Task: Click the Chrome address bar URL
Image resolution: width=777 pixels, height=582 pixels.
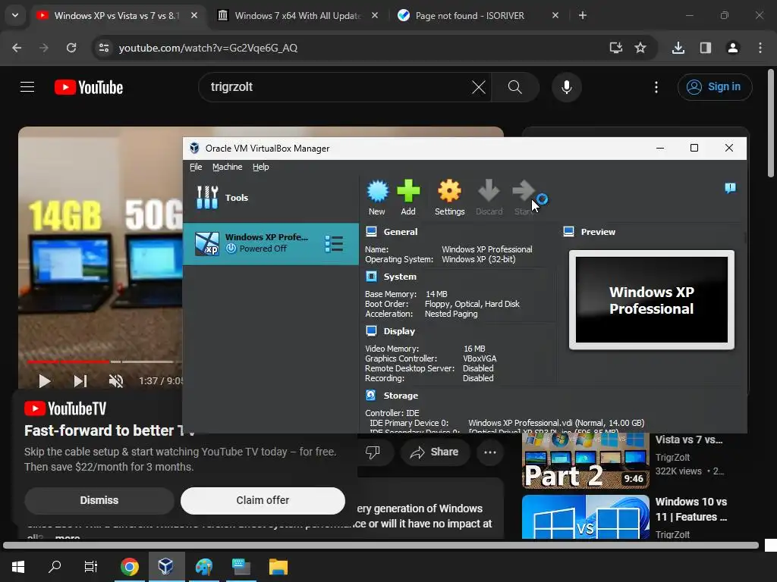Action: click(208, 48)
